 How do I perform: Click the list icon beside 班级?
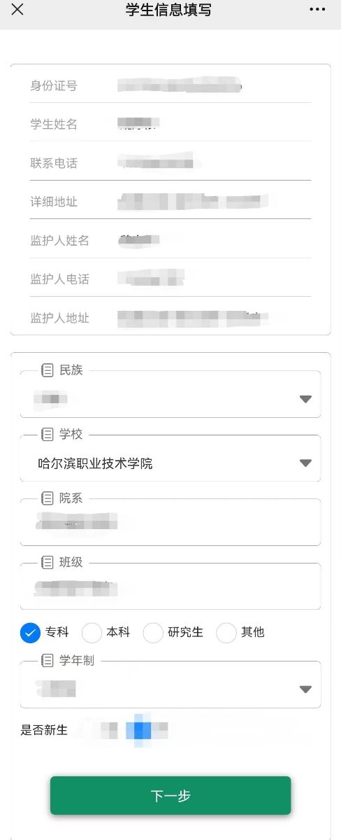(x=48, y=563)
